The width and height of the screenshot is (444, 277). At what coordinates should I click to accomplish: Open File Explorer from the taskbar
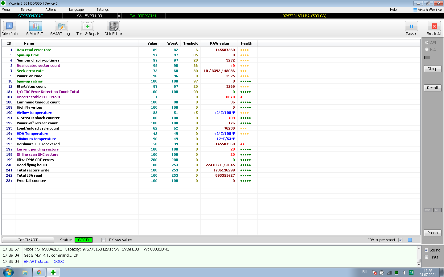pyautogui.click(x=25, y=272)
